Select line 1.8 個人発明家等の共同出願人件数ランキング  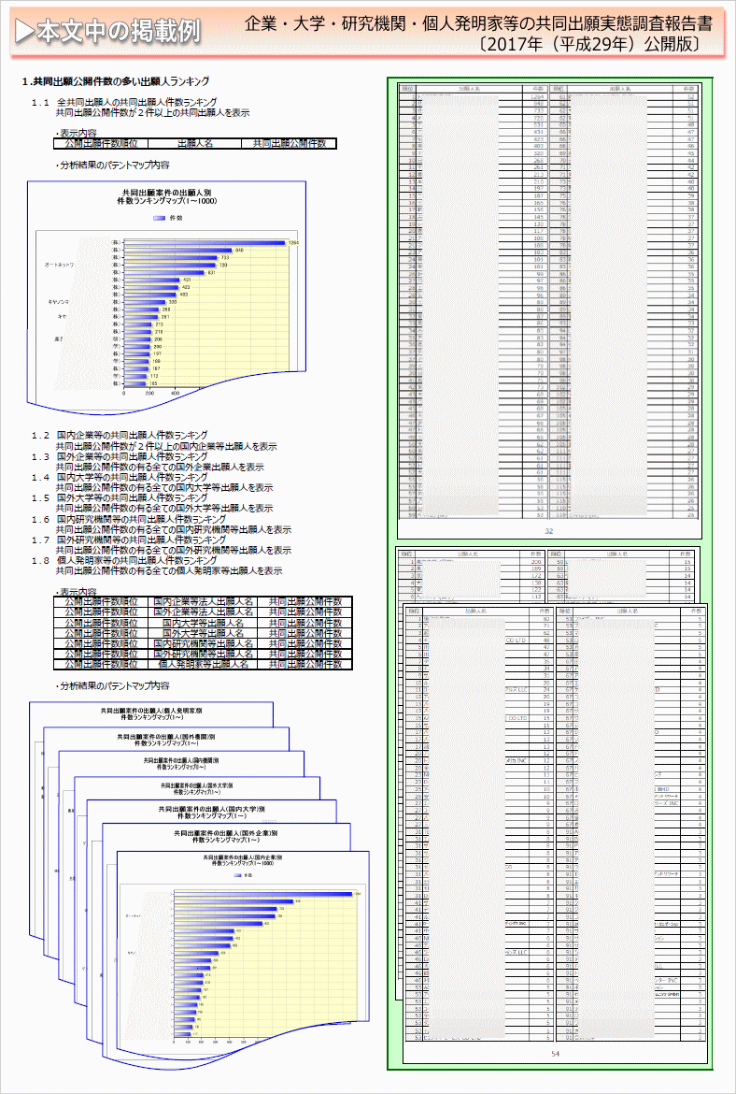tap(124, 560)
